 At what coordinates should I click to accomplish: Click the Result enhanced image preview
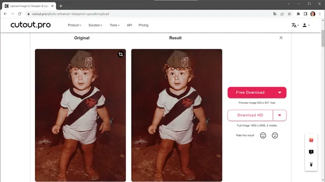[176, 115]
